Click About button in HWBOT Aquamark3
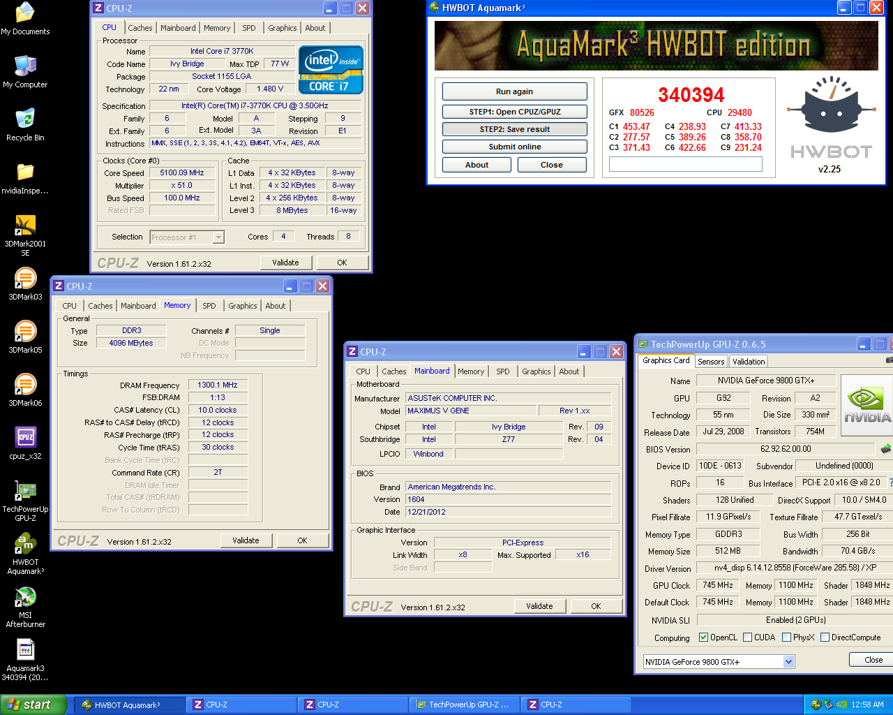Viewport: 893px width, 715px height. 476,165
